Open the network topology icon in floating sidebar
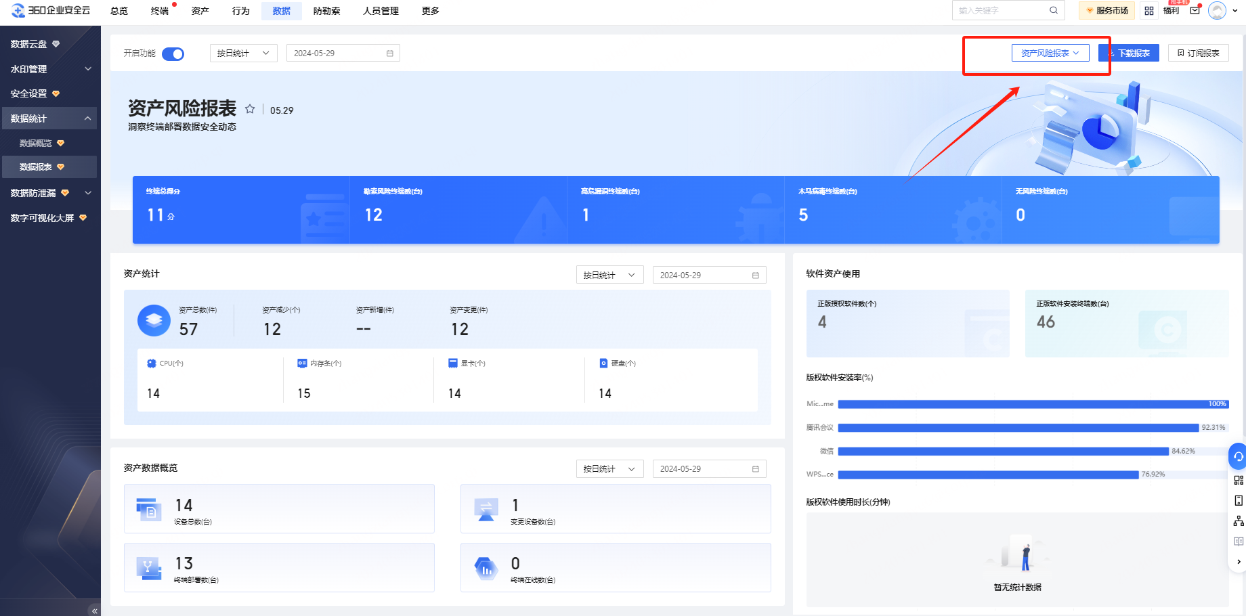 coord(1239,521)
